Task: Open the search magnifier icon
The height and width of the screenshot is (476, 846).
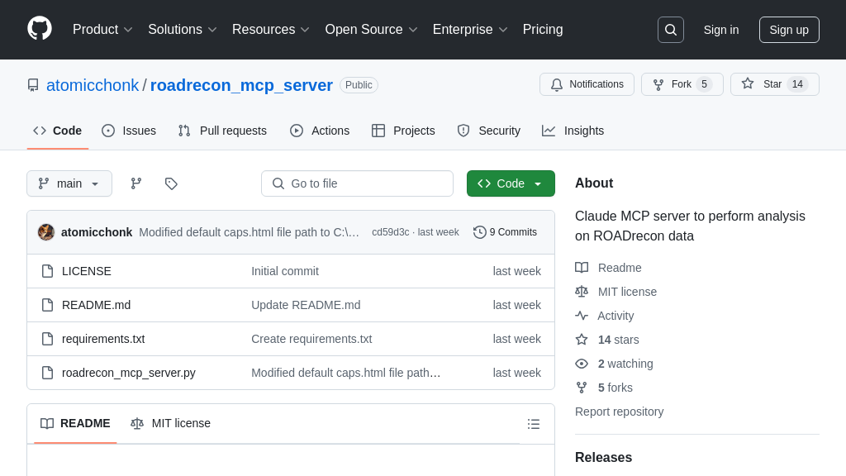Action: click(670, 30)
